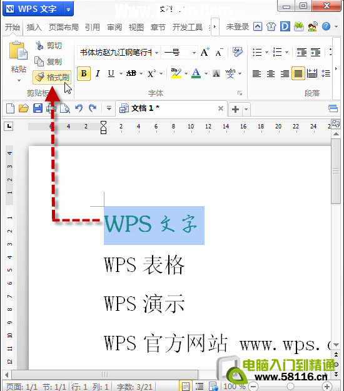Click the Copy (复制) button
This screenshot has width=344, height=391.
tap(49, 61)
